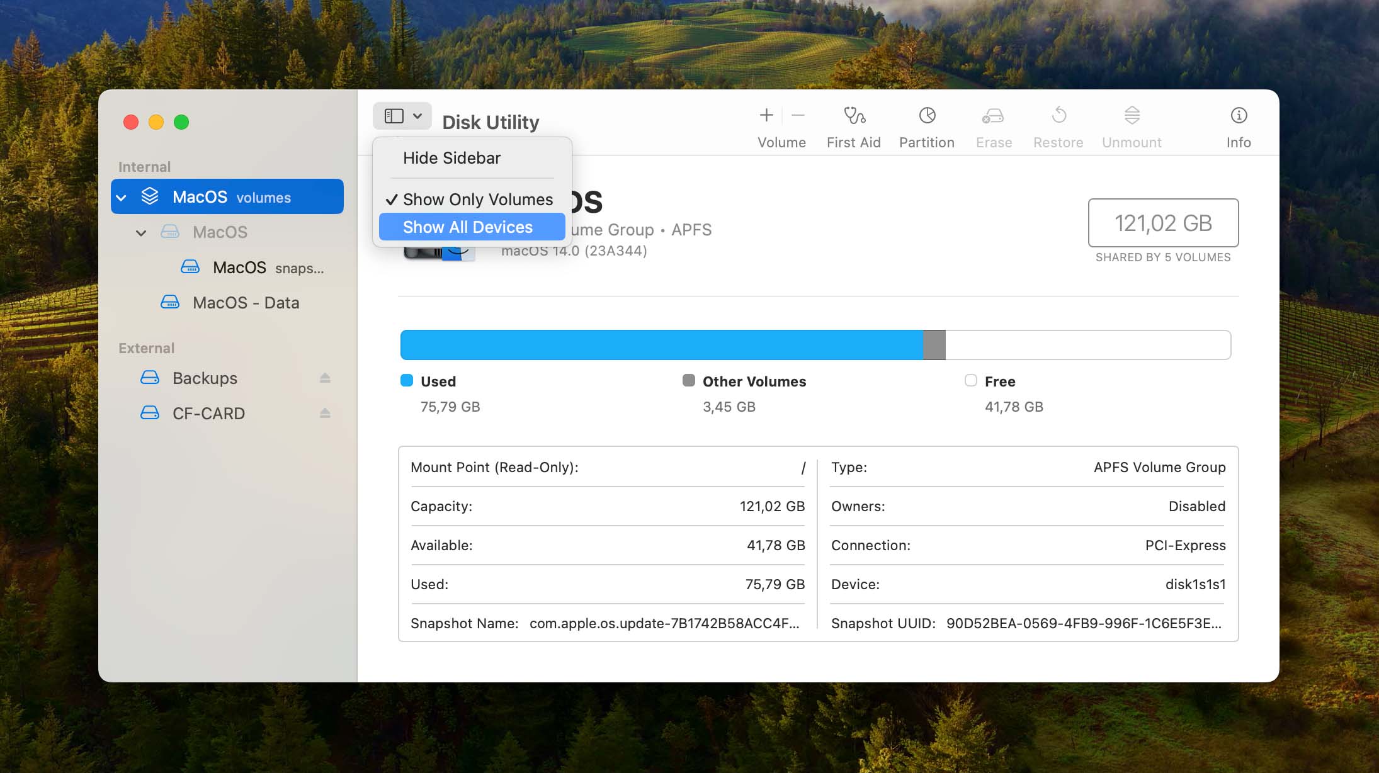Click the PCI-Express connection value
The width and height of the screenshot is (1379, 773).
coord(1185,545)
